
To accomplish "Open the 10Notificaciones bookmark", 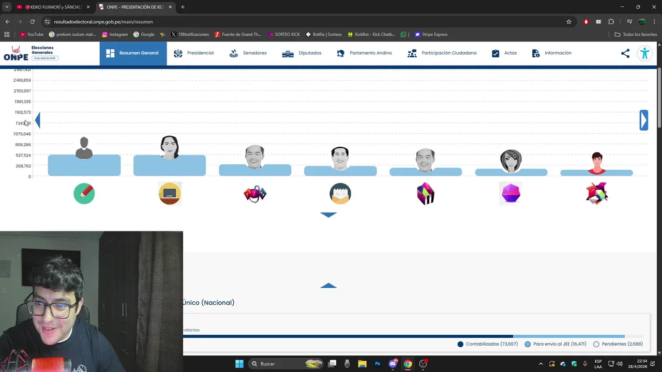I will point(190,35).
